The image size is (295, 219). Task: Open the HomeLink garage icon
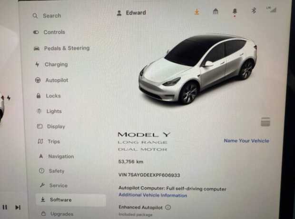pos(216,12)
